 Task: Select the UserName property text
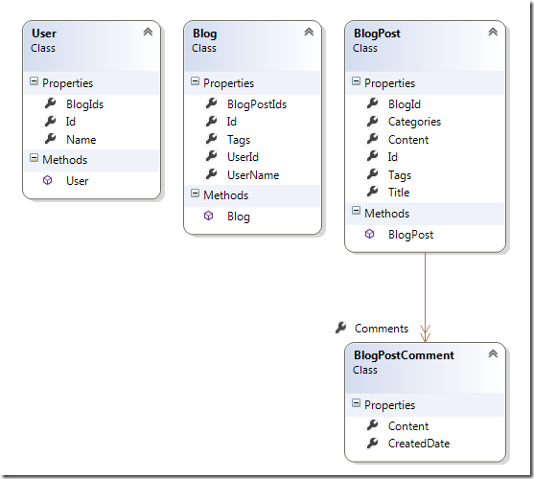253,175
